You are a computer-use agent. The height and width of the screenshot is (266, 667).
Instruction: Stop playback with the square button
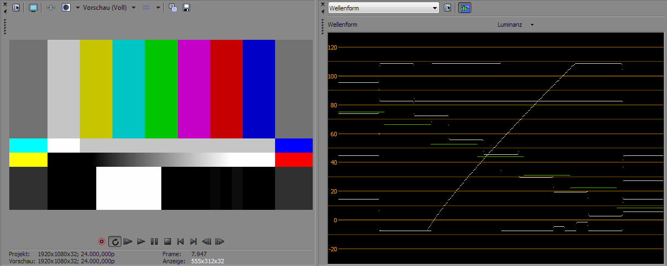pos(168,241)
